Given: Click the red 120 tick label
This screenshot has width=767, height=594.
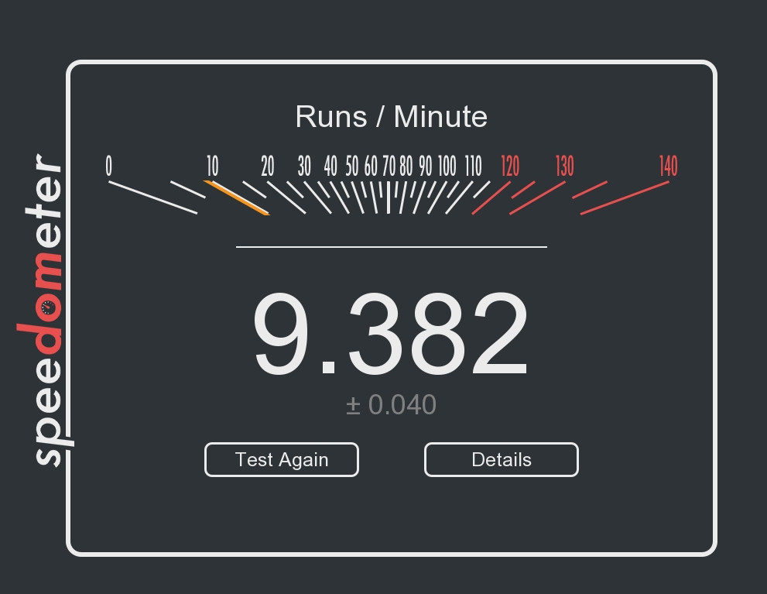Looking at the screenshot, I should [x=510, y=166].
